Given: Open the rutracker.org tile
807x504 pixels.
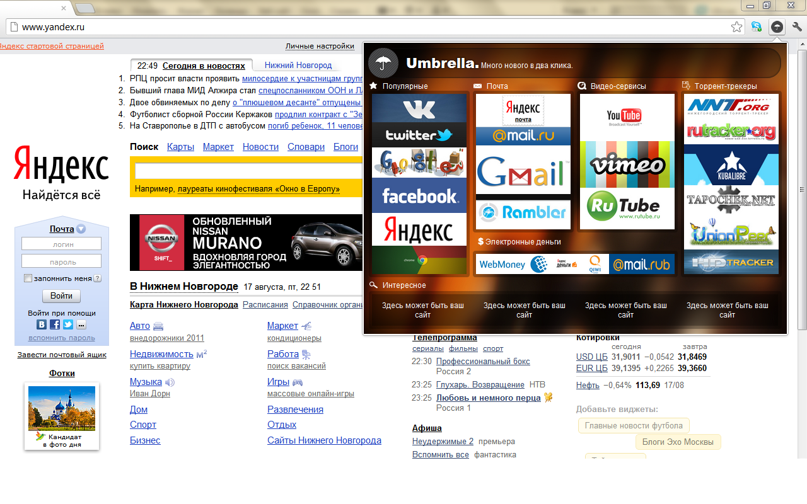Looking at the screenshot, I should click(x=731, y=132).
